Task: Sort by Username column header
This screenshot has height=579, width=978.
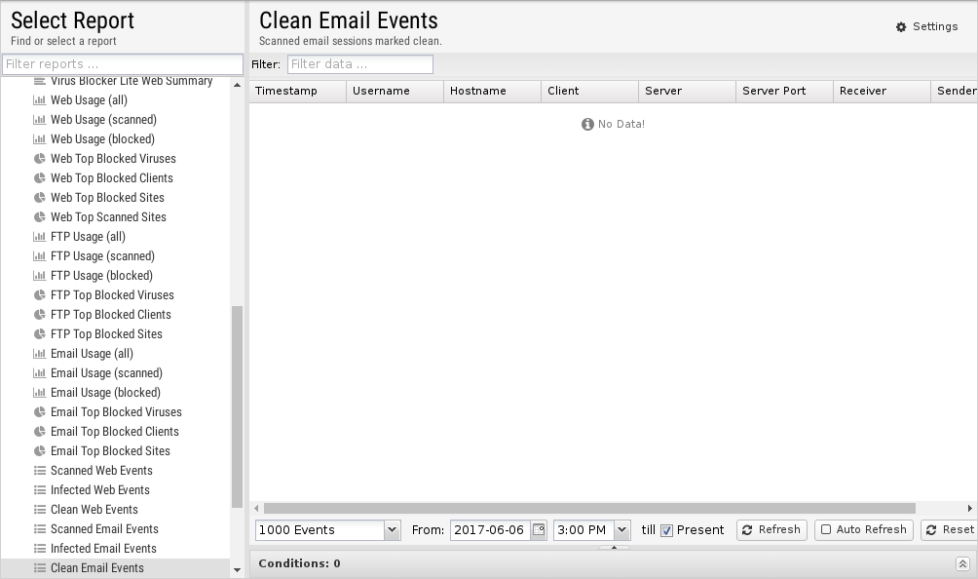Action: [395, 91]
